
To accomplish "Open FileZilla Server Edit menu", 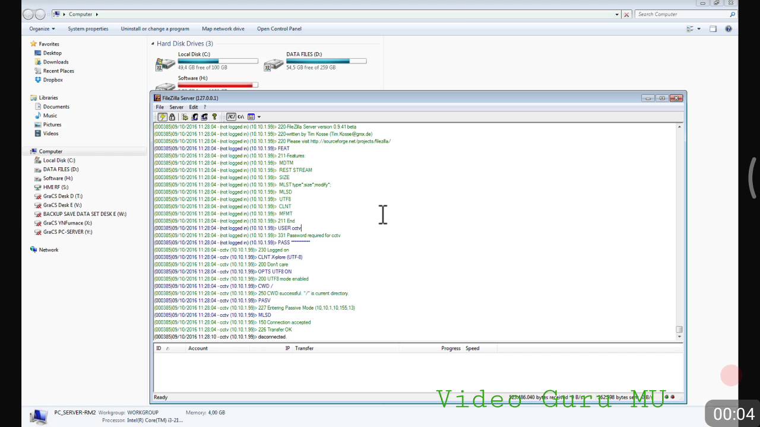I will click(x=194, y=107).
